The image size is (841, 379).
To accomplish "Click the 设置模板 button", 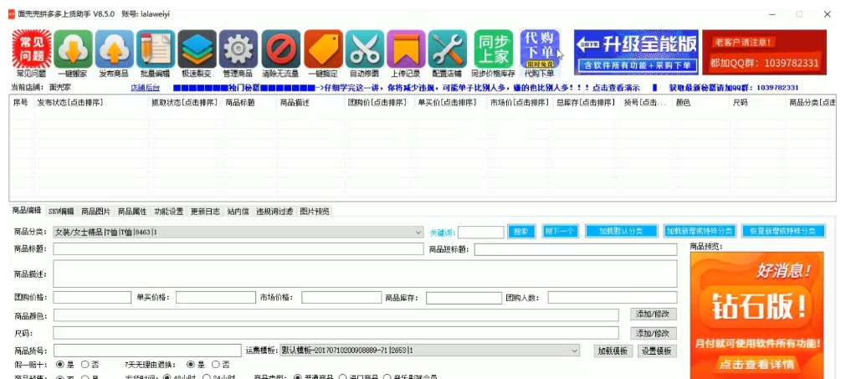I will click(x=657, y=351).
